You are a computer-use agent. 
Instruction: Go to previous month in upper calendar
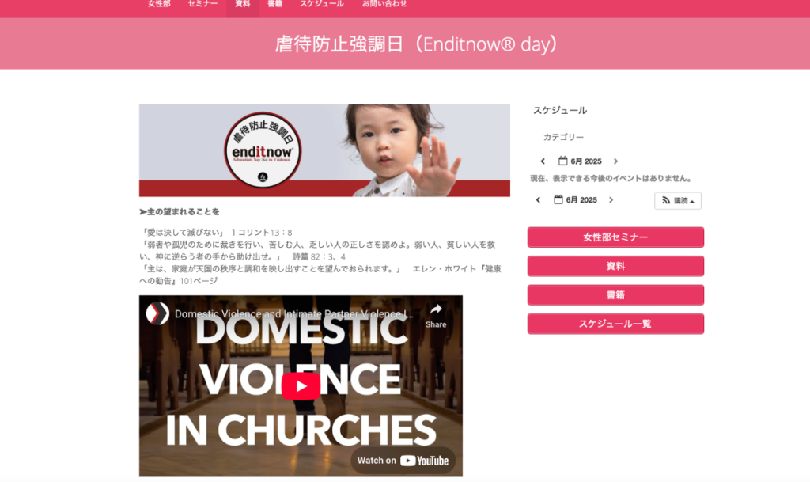(x=543, y=161)
